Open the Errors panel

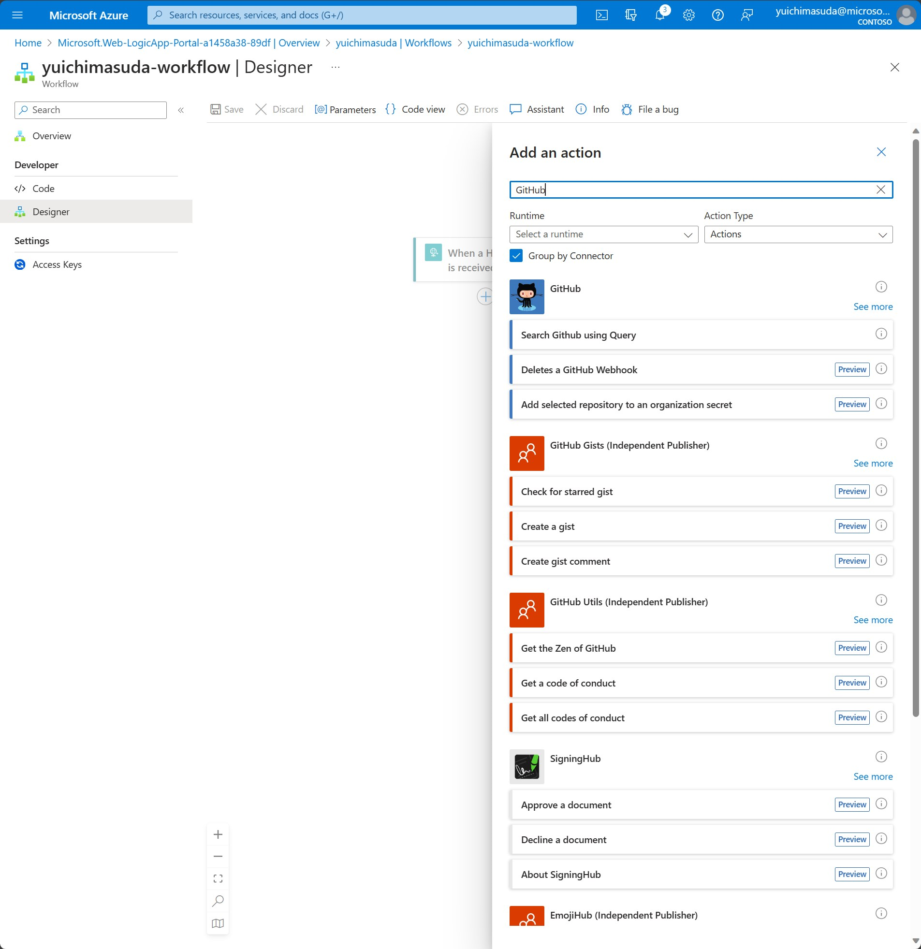(x=477, y=109)
